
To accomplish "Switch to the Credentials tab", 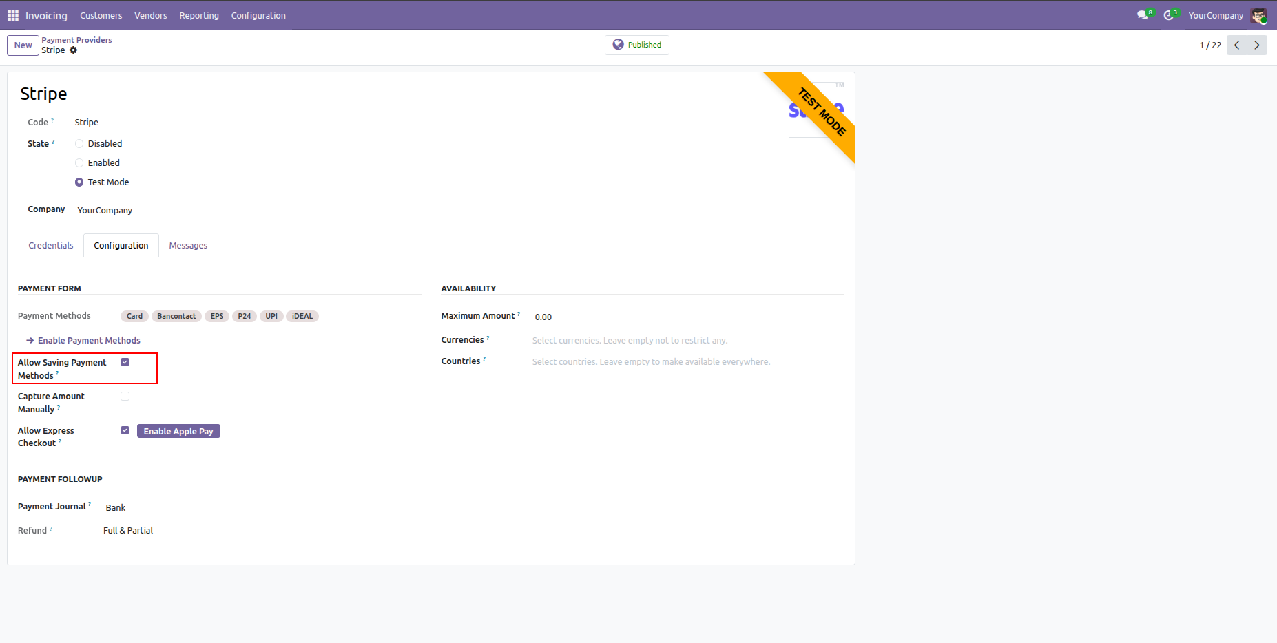I will pyautogui.click(x=51, y=246).
